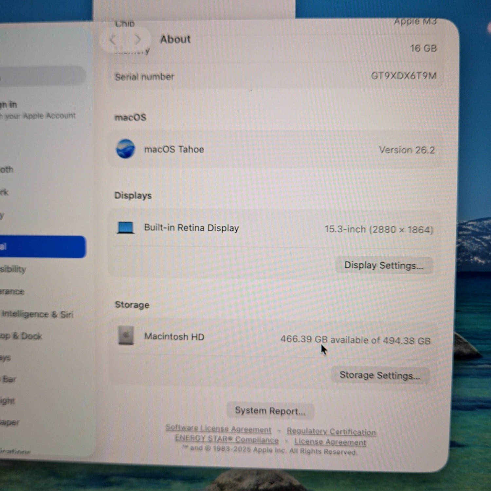Click the macOS section heading

click(130, 117)
